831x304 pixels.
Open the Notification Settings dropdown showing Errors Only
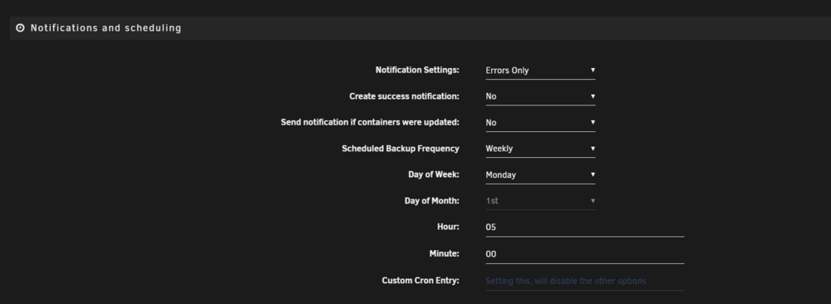pos(540,71)
